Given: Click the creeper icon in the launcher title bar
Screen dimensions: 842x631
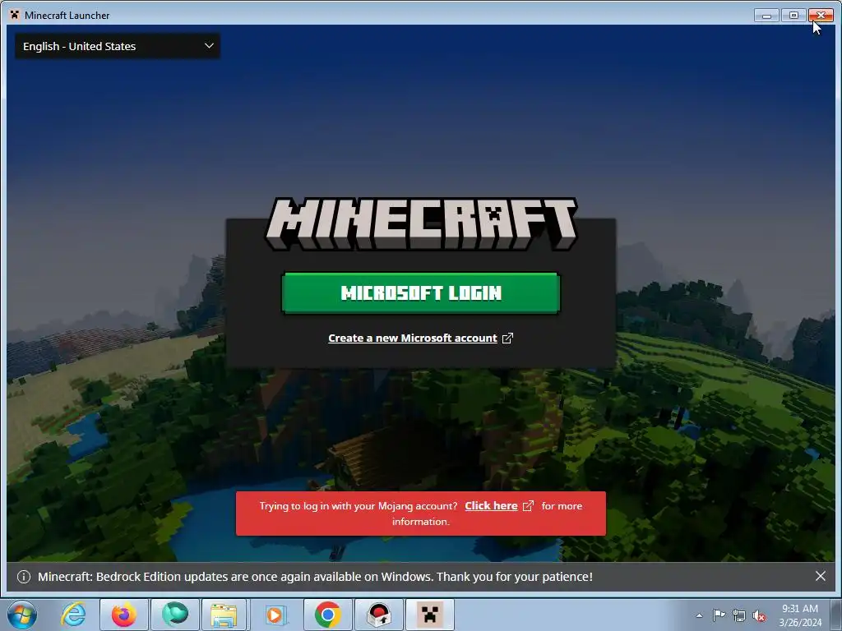Looking at the screenshot, I should (15, 15).
